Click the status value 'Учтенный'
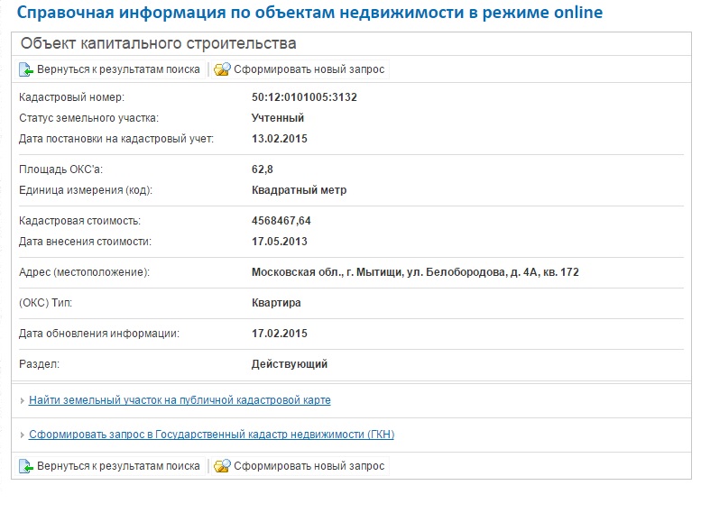 click(x=277, y=118)
